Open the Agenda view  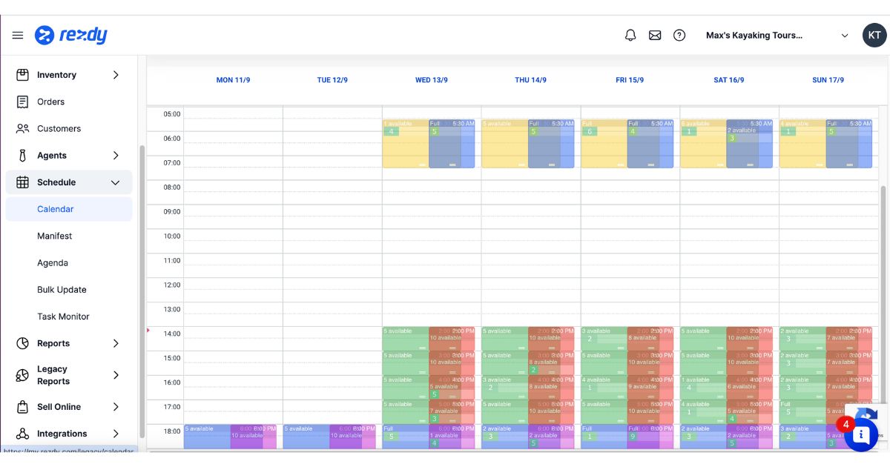[52, 262]
